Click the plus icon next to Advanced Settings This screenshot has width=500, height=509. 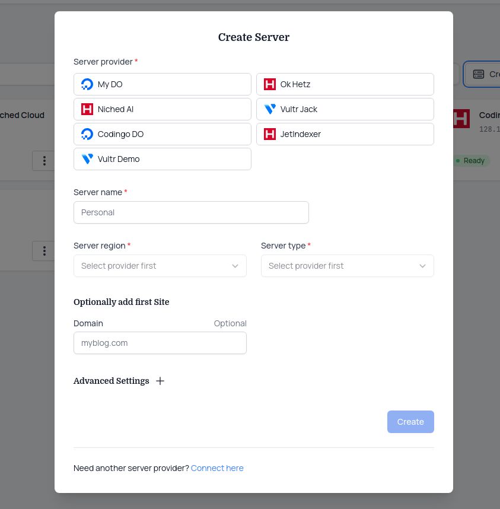tap(160, 381)
